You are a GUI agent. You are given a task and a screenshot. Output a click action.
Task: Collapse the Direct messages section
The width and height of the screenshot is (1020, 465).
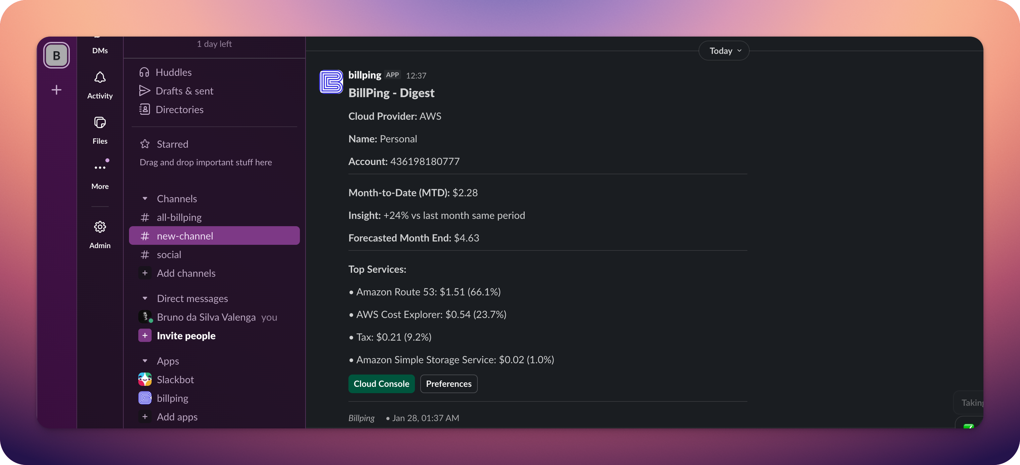click(145, 298)
